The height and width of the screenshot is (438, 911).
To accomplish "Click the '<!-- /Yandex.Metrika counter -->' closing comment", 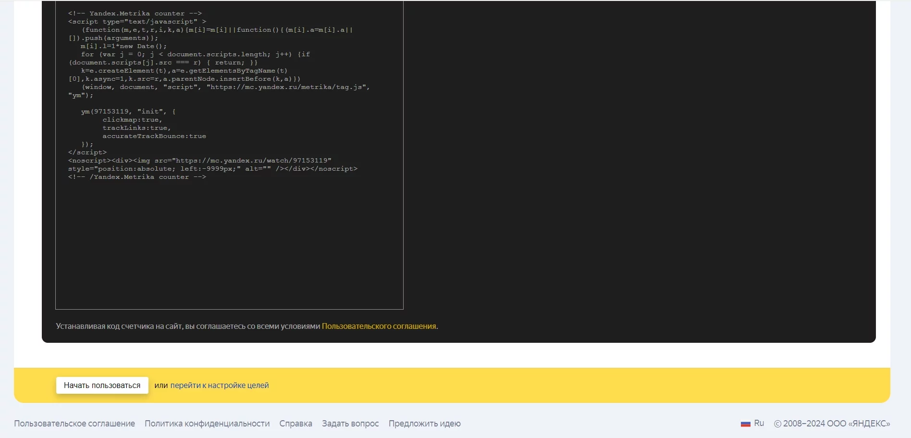I will (x=137, y=177).
